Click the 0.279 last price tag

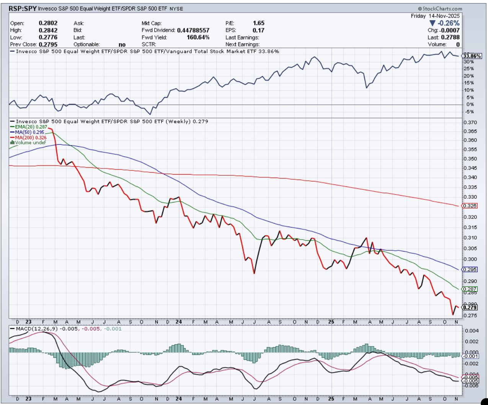[x=470, y=307]
